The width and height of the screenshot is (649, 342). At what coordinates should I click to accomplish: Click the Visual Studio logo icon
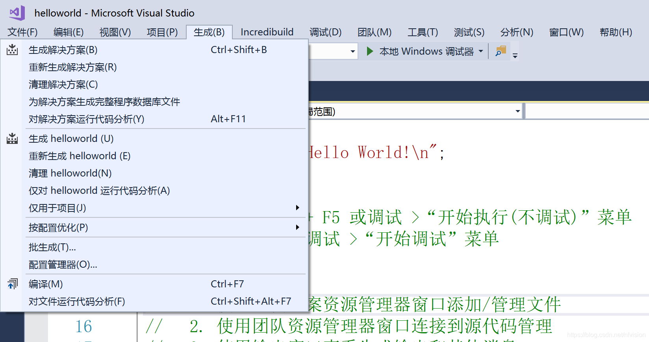tap(17, 13)
